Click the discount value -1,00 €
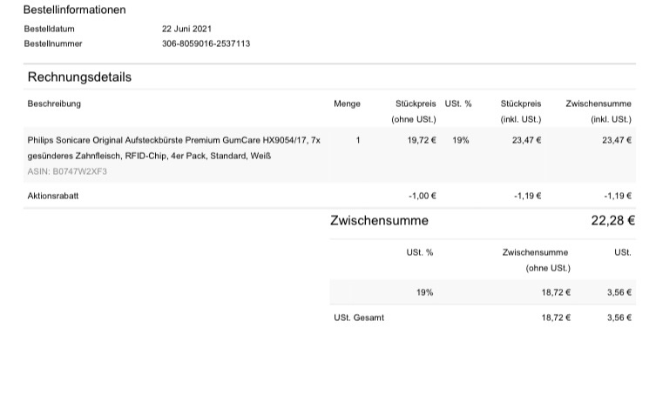The width and height of the screenshot is (656, 401). 423,196
